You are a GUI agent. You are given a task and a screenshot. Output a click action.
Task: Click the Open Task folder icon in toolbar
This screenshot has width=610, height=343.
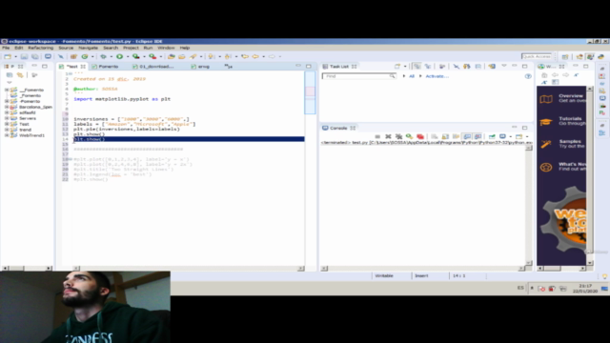(x=182, y=57)
